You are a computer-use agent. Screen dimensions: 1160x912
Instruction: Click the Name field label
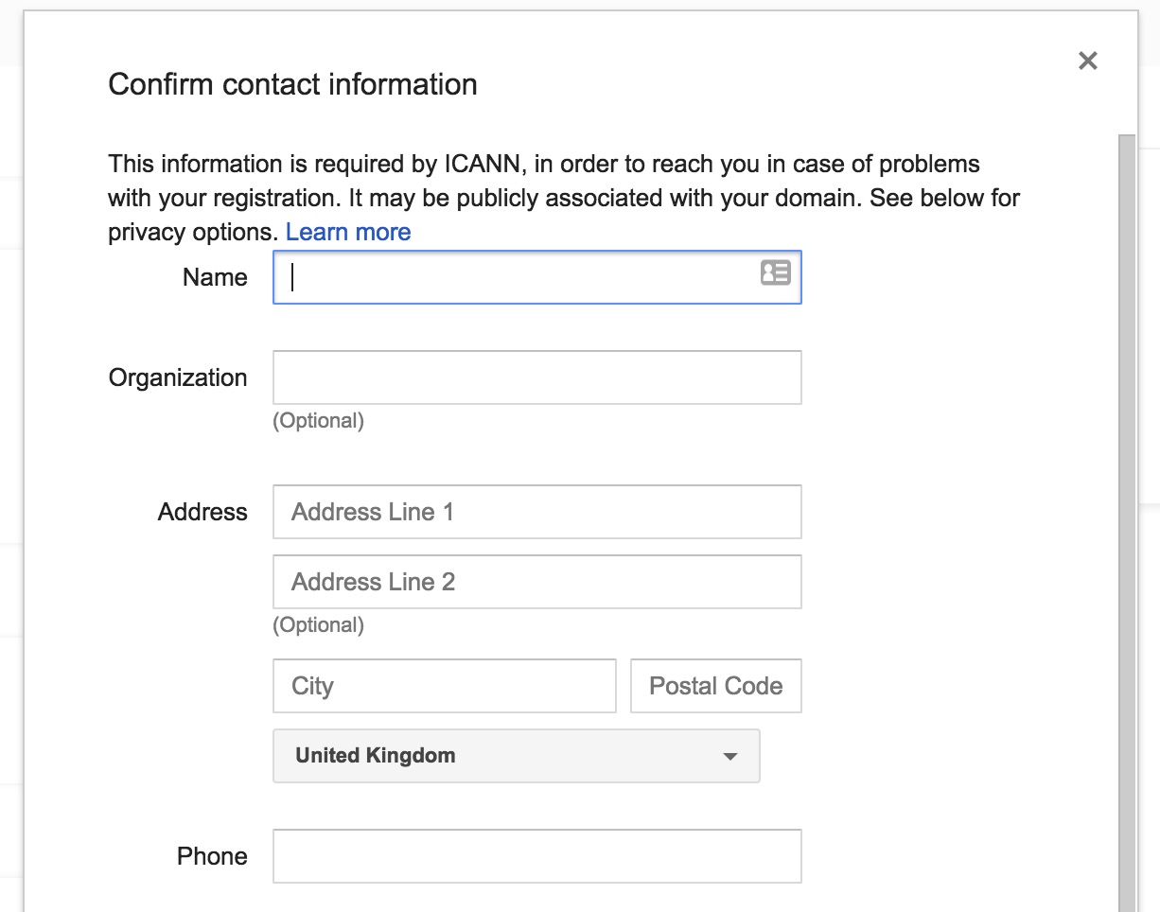click(x=216, y=277)
